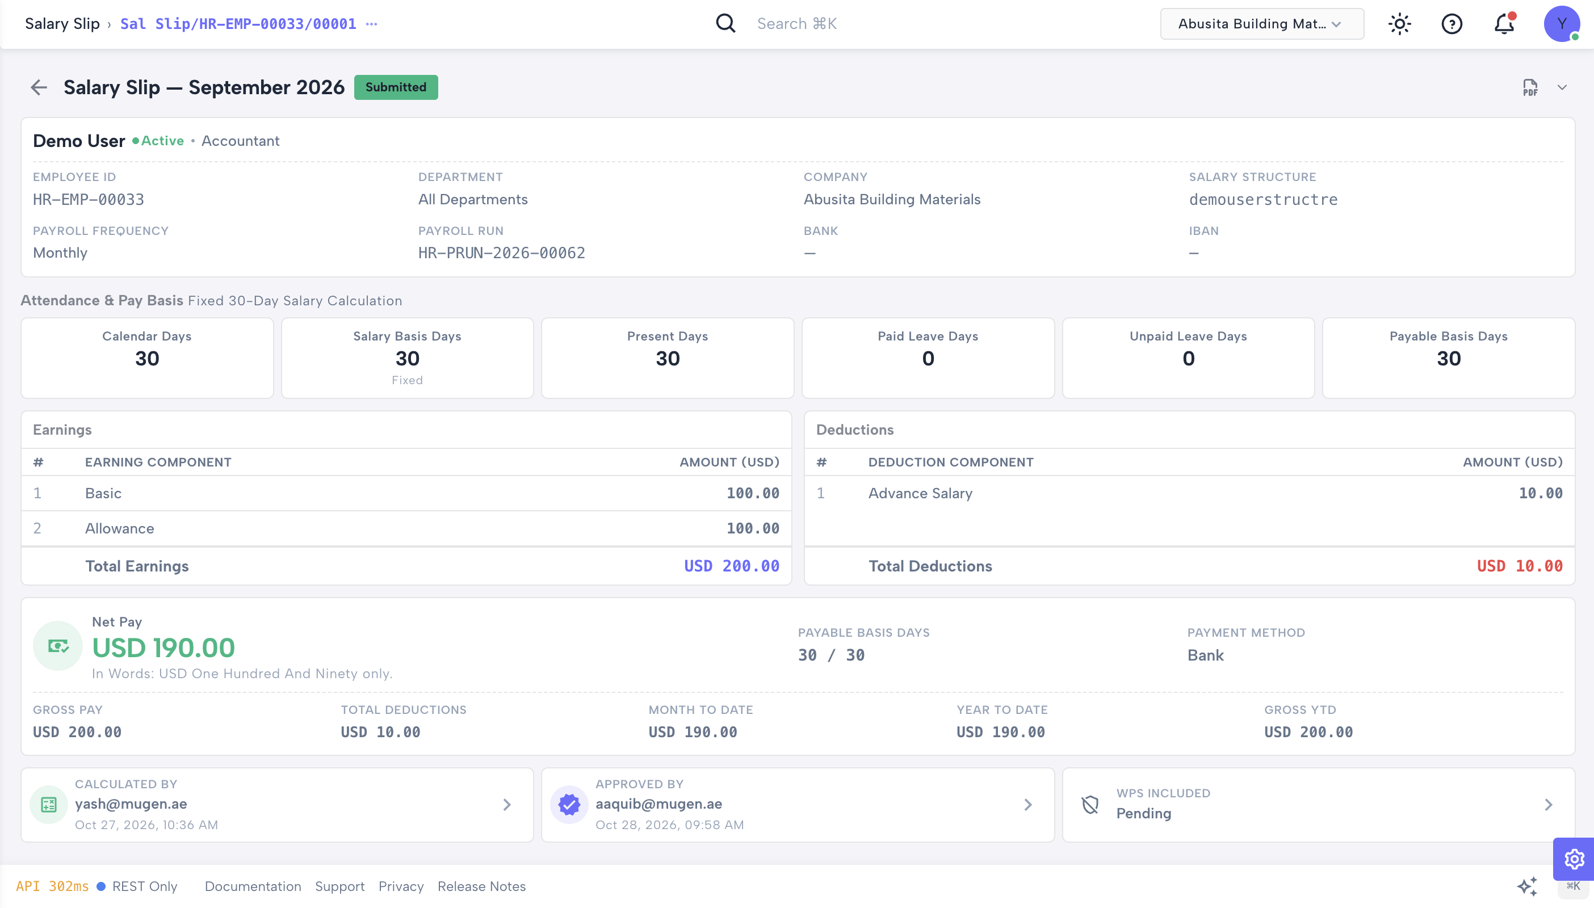The width and height of the screenshot is (1594, 908).
Task: Click the API 302ms status indicator
Action: tap(52, 886)
